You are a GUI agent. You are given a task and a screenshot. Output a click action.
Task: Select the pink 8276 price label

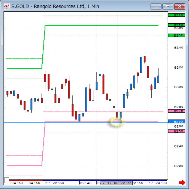(x=176, y=111)
